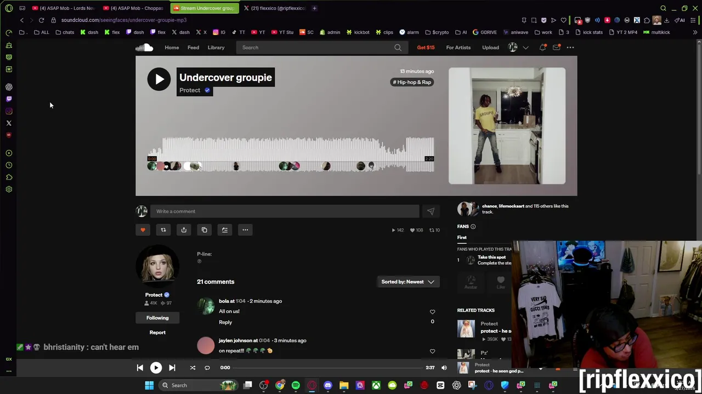
Task: Open the notifications bell icon
Action: pos(542,48)
